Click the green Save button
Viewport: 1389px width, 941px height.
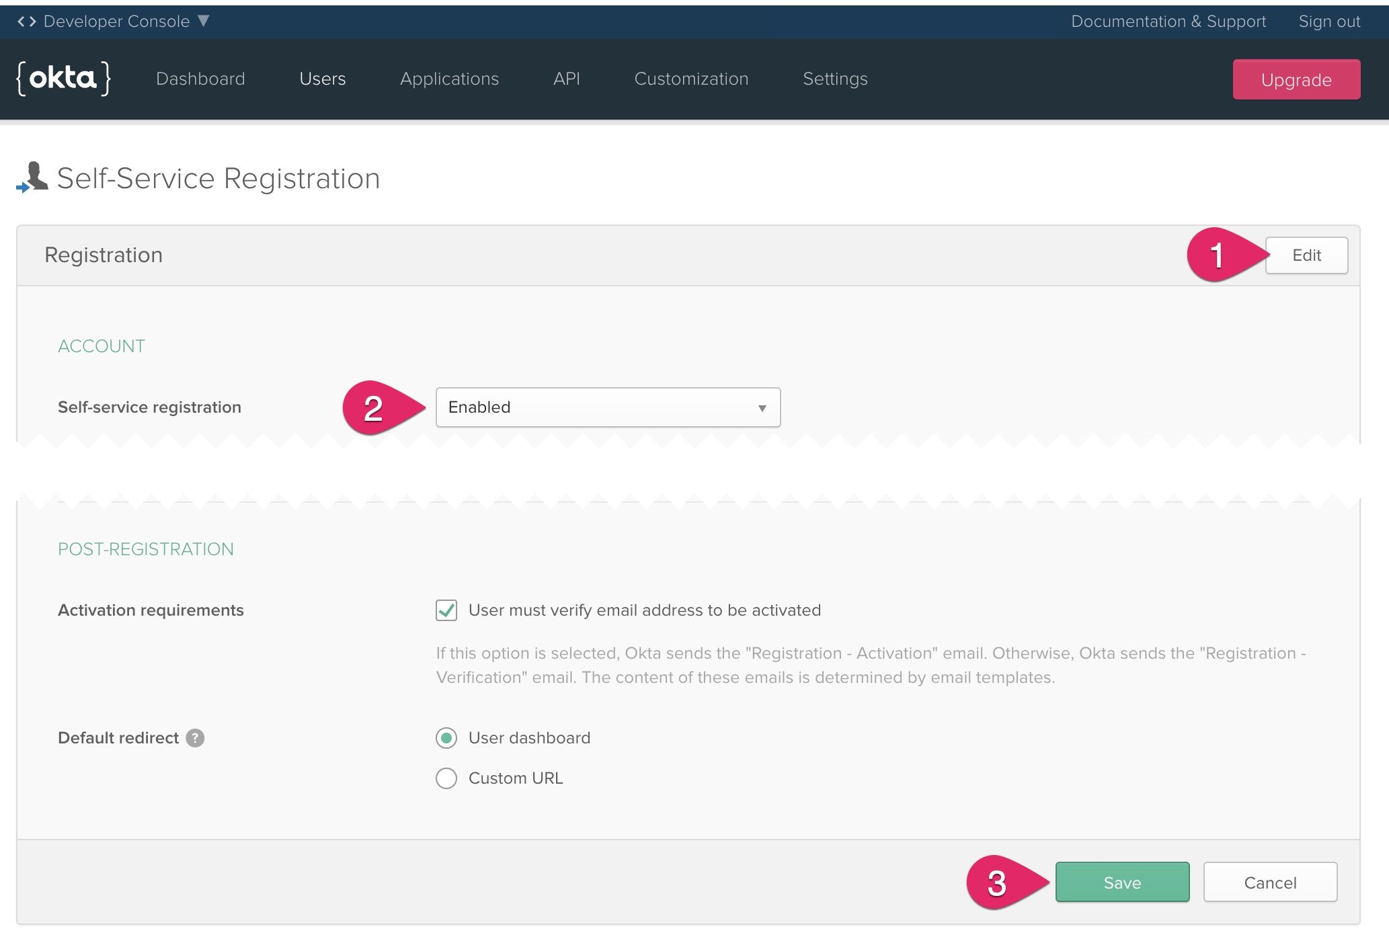1122,883
